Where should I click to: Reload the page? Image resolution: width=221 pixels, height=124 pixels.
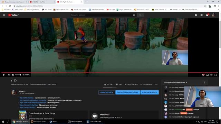pos(10,6)
